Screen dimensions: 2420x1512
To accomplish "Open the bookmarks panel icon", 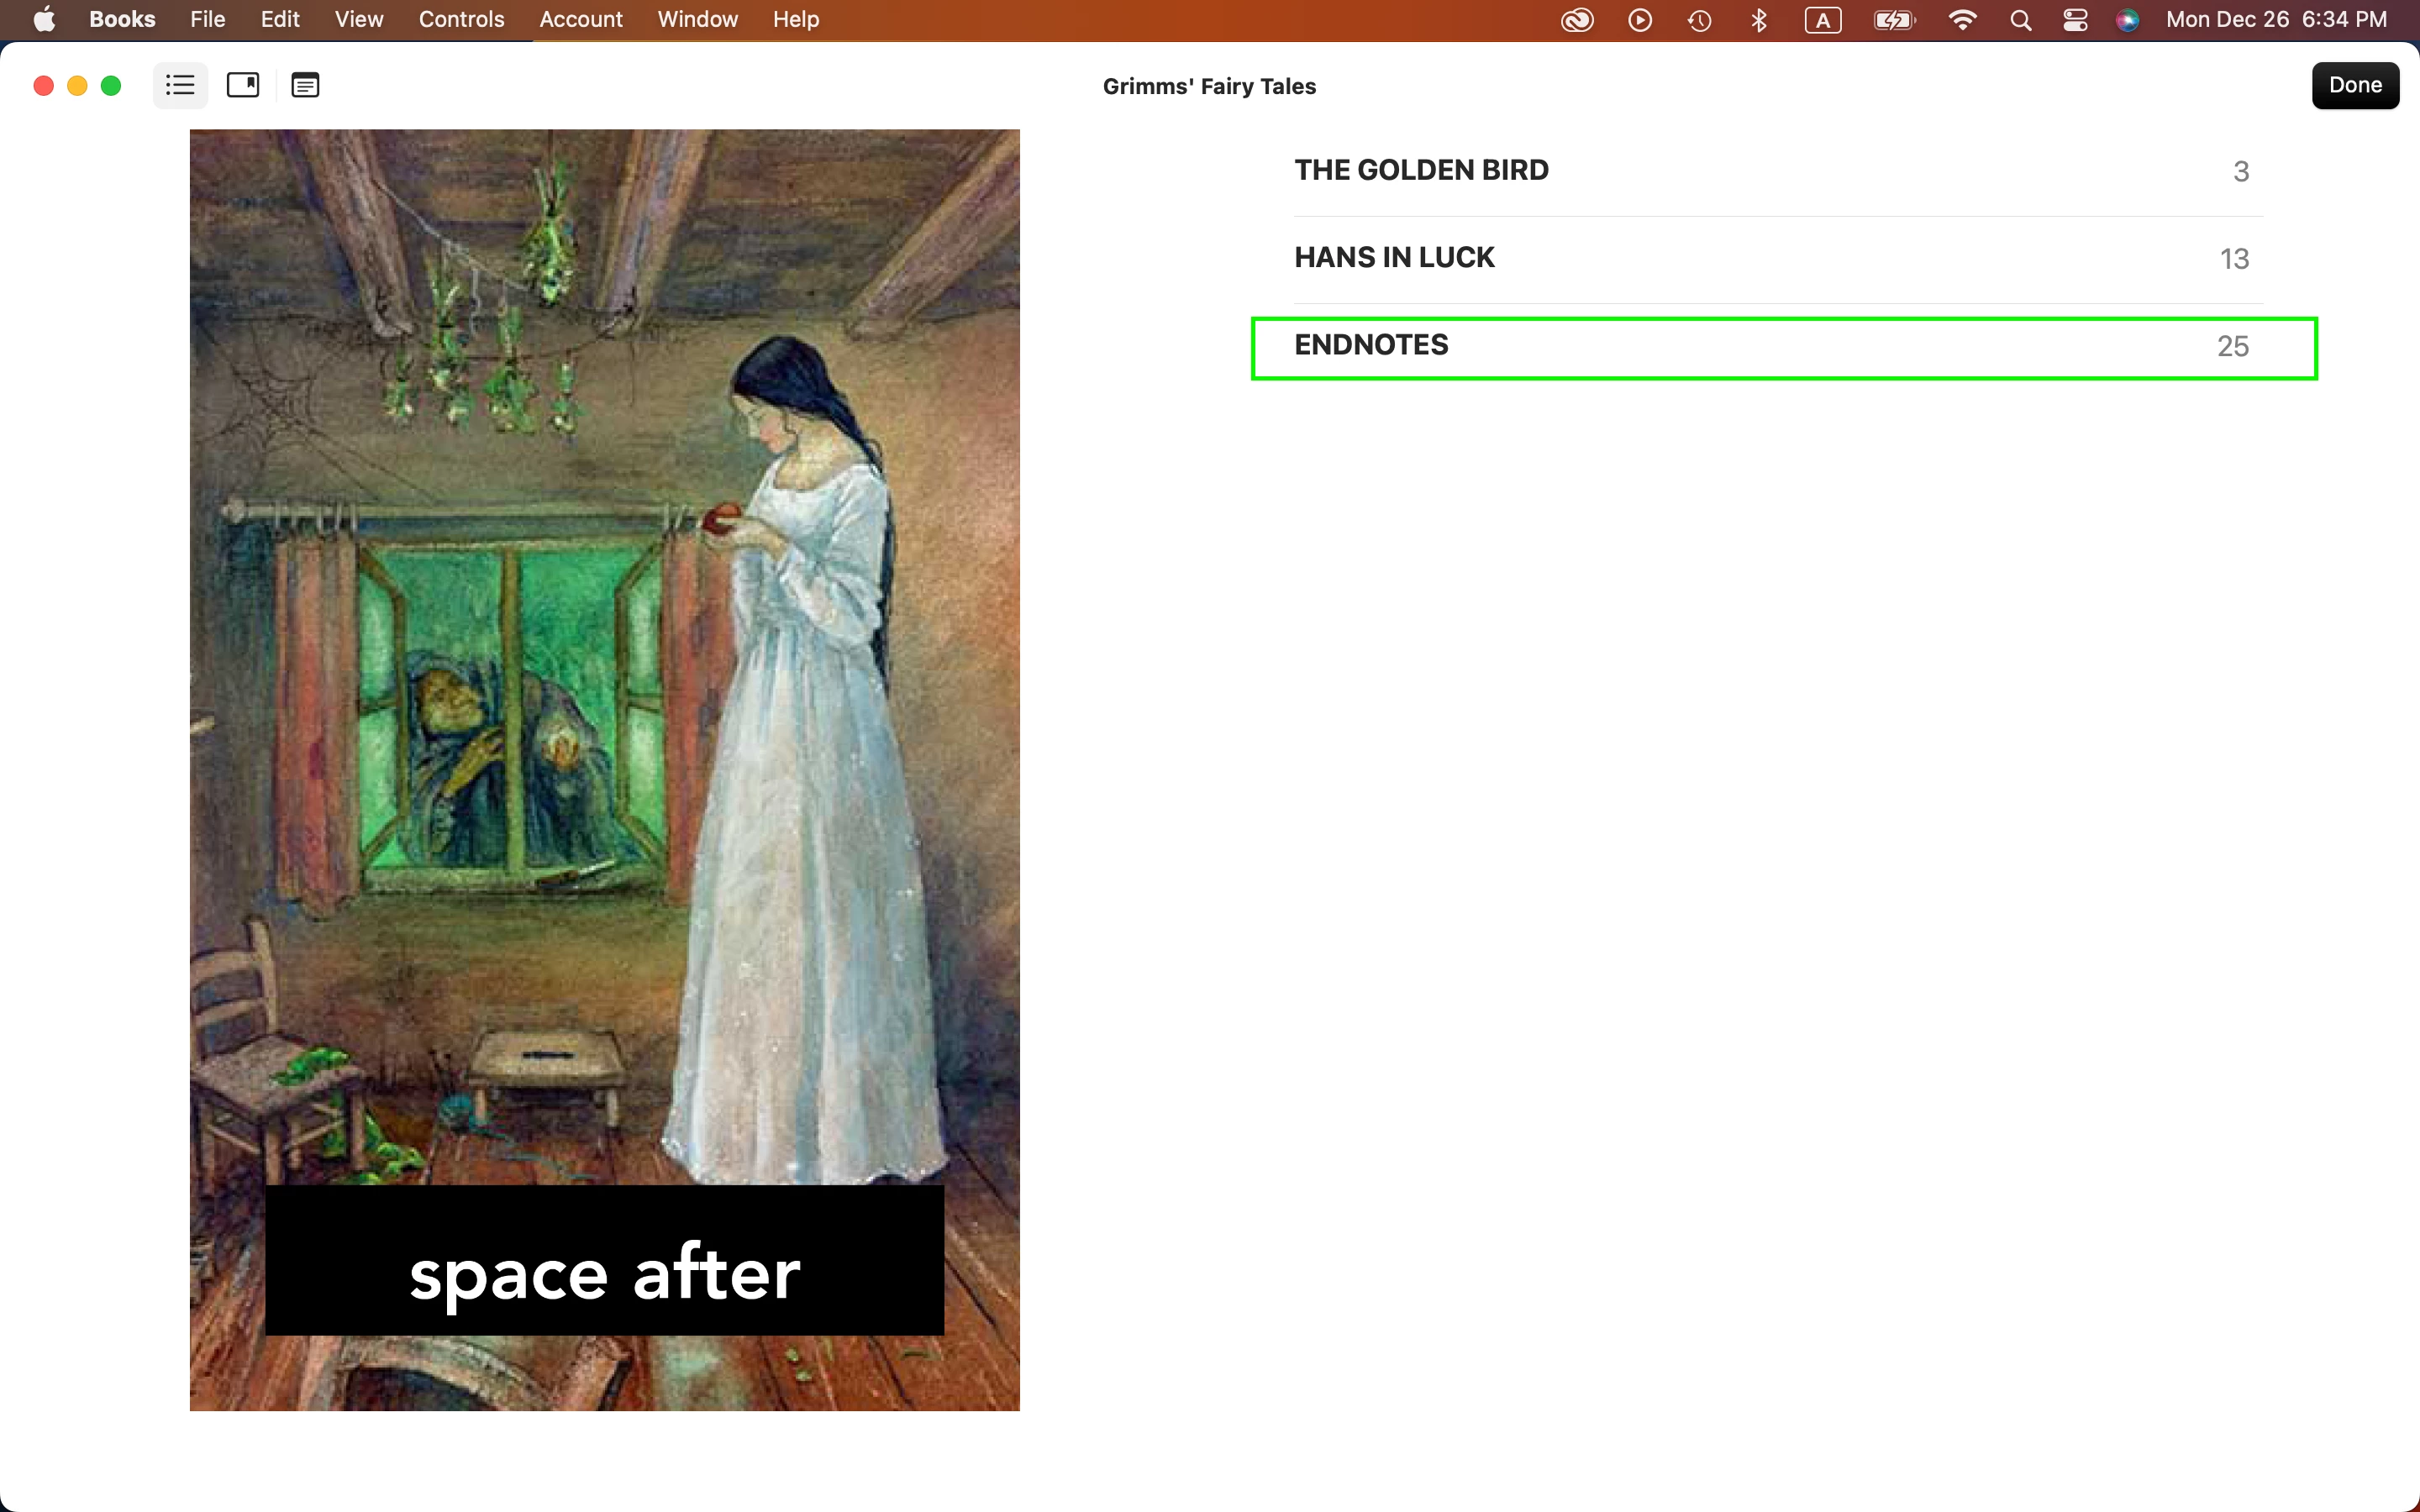I will 243,85.
